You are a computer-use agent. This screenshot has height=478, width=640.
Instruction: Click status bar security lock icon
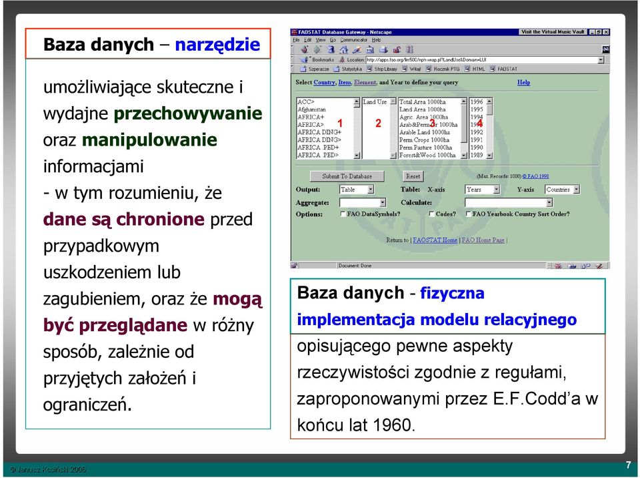(x=294, y=266)
